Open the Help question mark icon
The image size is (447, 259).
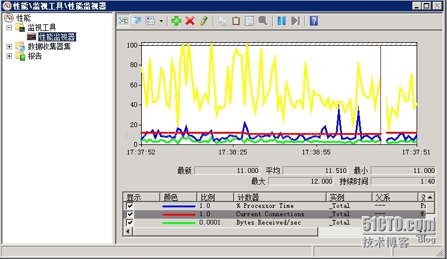[x=313, y=21]
